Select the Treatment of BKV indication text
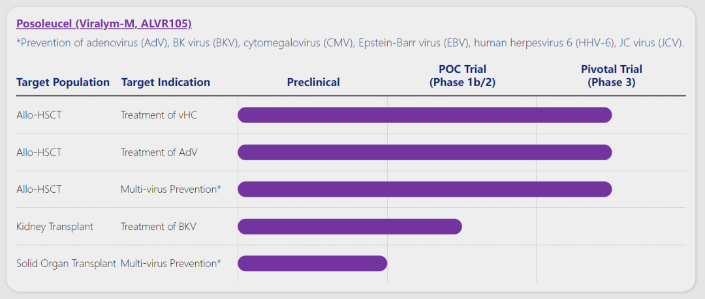The image size is (705, 299). tap(159, 227)
